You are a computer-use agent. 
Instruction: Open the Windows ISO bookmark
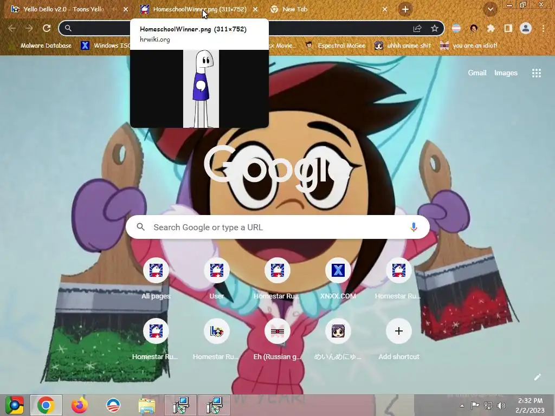pyautogui.click(x=106, y=45)
